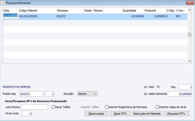The width and height of the screenshot is (195, 121).
Task: Click the Pedido sequence field beside 002372
Action: [x=49, y=94]
